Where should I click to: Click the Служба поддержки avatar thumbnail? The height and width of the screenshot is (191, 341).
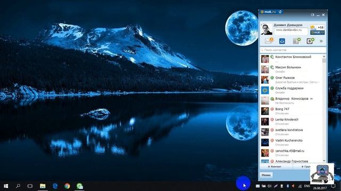pos(265,90)
